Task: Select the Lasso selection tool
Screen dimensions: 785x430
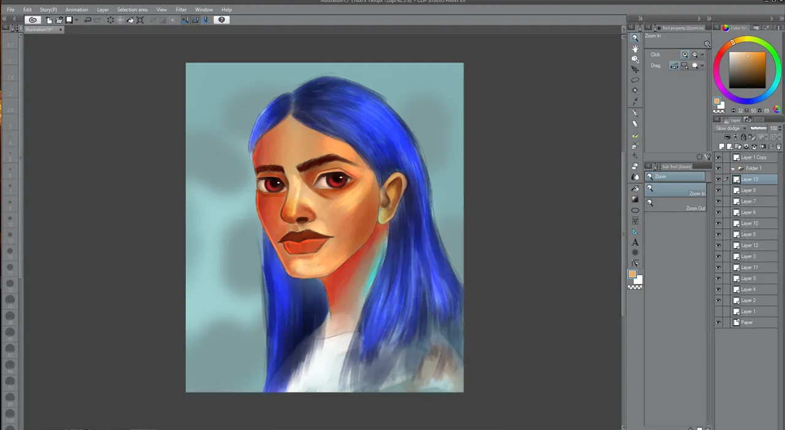Action: pyautogui.click(x=635, y=80)
